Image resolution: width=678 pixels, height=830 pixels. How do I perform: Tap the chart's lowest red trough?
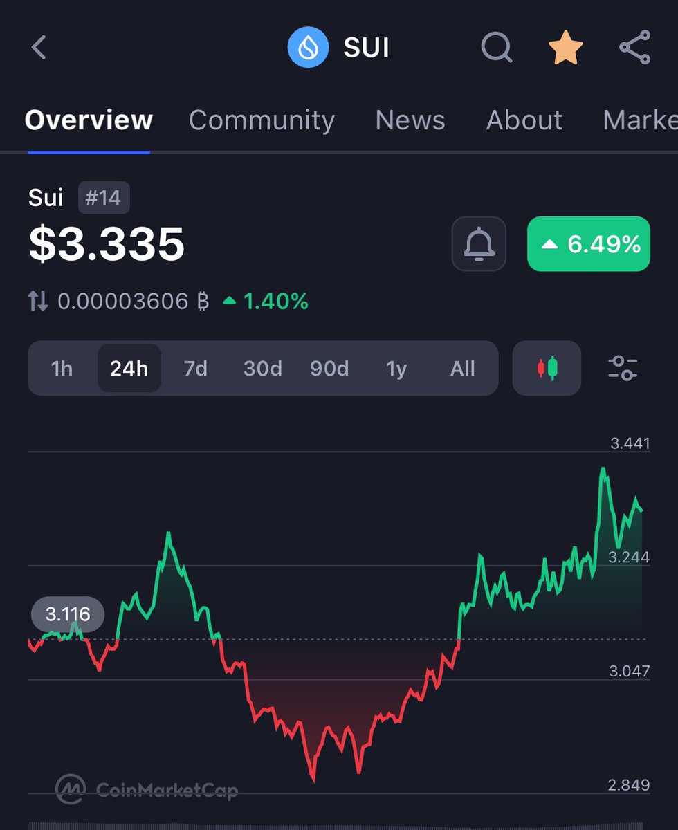(x=313, y=780)
